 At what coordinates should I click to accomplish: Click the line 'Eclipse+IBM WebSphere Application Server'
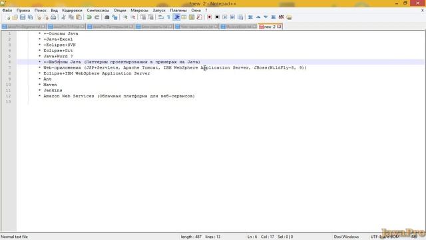point(97,73)
